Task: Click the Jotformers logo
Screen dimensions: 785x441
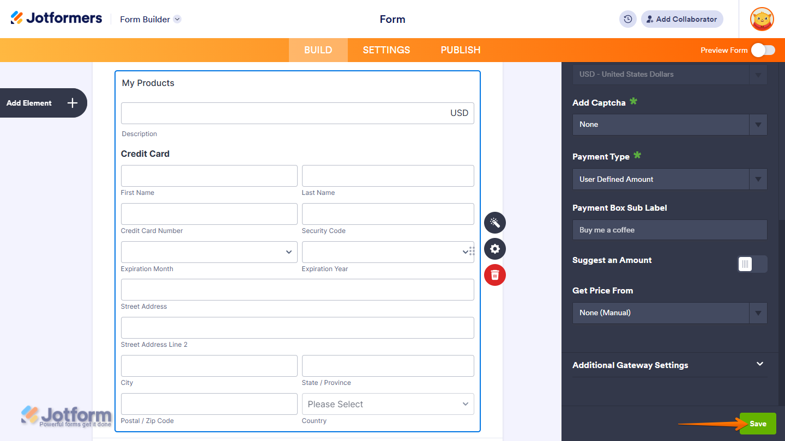Action: click(56, 17)
